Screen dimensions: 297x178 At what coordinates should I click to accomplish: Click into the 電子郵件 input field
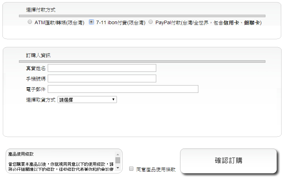click(x=123, y=89)
